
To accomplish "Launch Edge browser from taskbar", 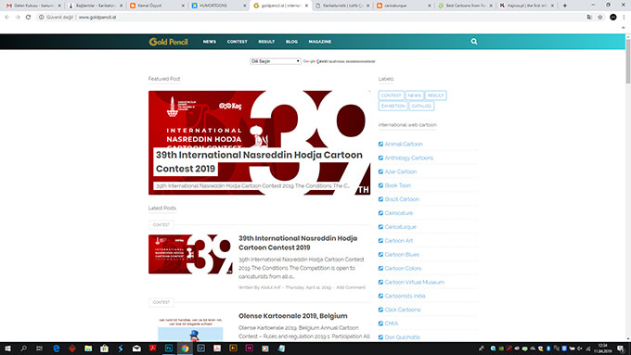I will (x=56, y=349).
